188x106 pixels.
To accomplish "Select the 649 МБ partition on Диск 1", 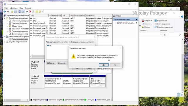I will tap(67, 81).
